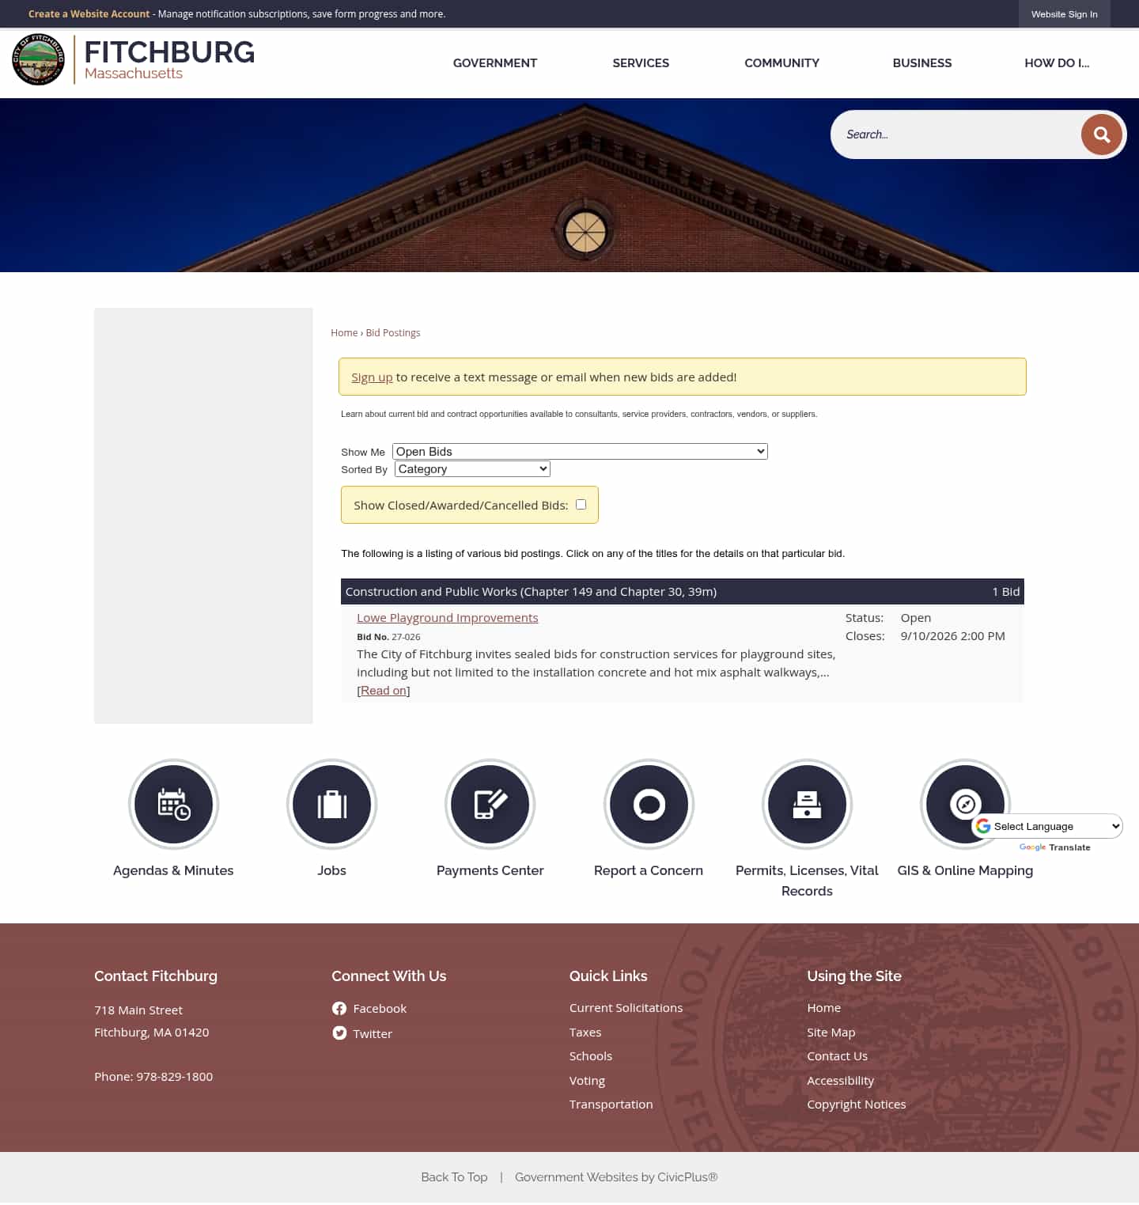Click the Construction and Public Works category header

click(683, 592)
